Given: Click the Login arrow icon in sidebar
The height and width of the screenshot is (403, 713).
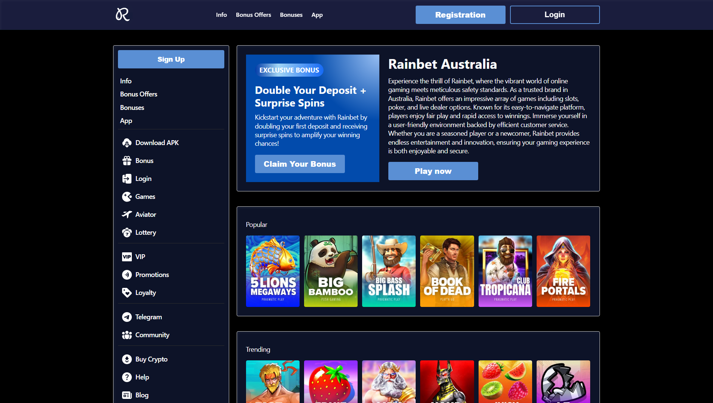Looking at the screenshot, I should coord(127,179).
